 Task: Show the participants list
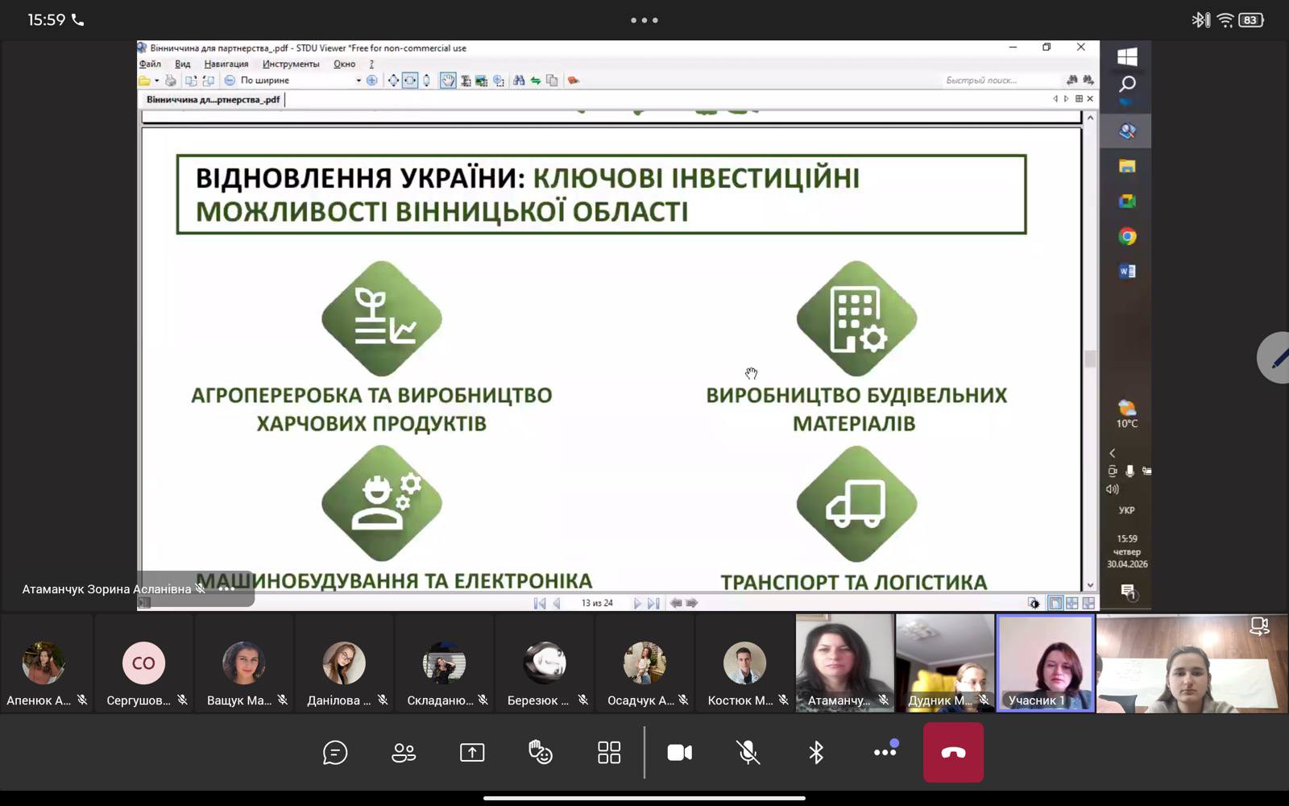pos(404,753)
